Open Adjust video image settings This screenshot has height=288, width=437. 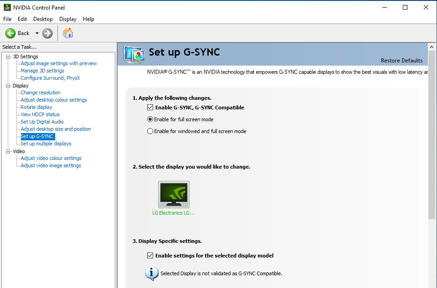click(x=51, y=165)
